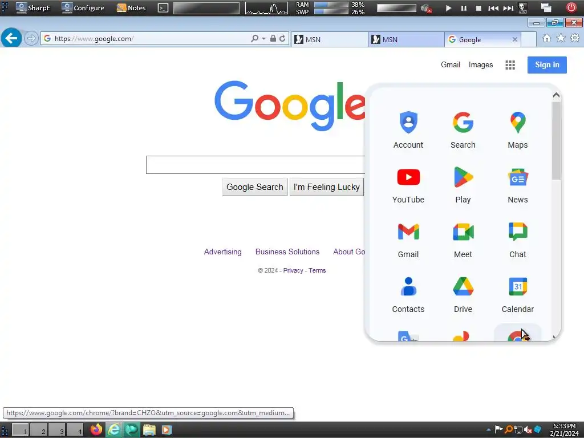Open News app icon
Viewport: 584px width, 438px height.
pyautogui.click(x=518, y=184)
